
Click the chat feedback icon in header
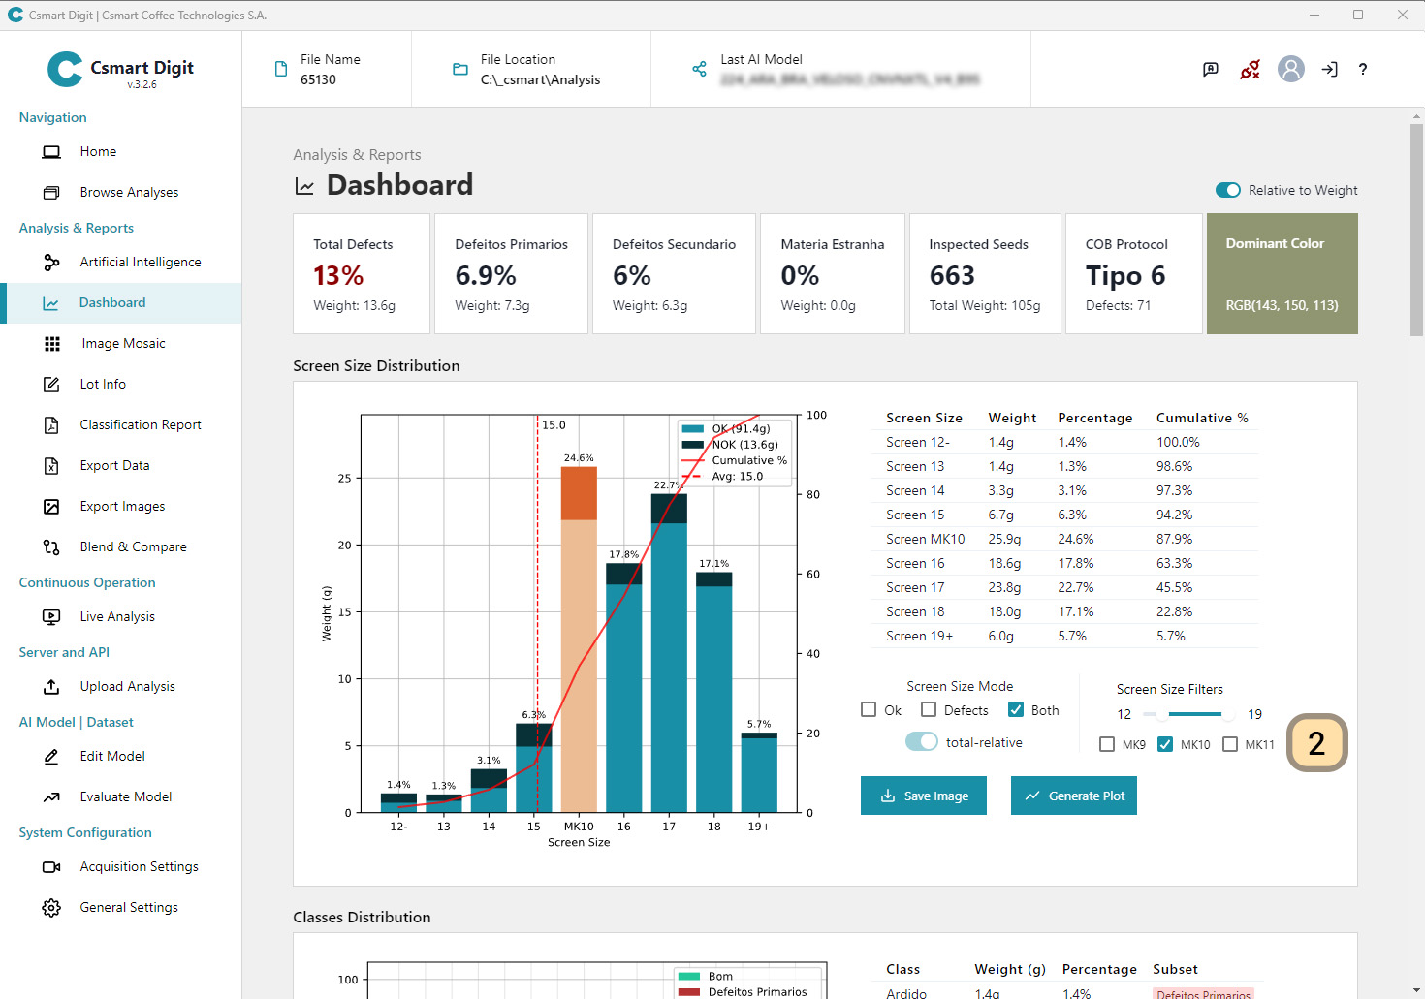[x=1211, y=69]
